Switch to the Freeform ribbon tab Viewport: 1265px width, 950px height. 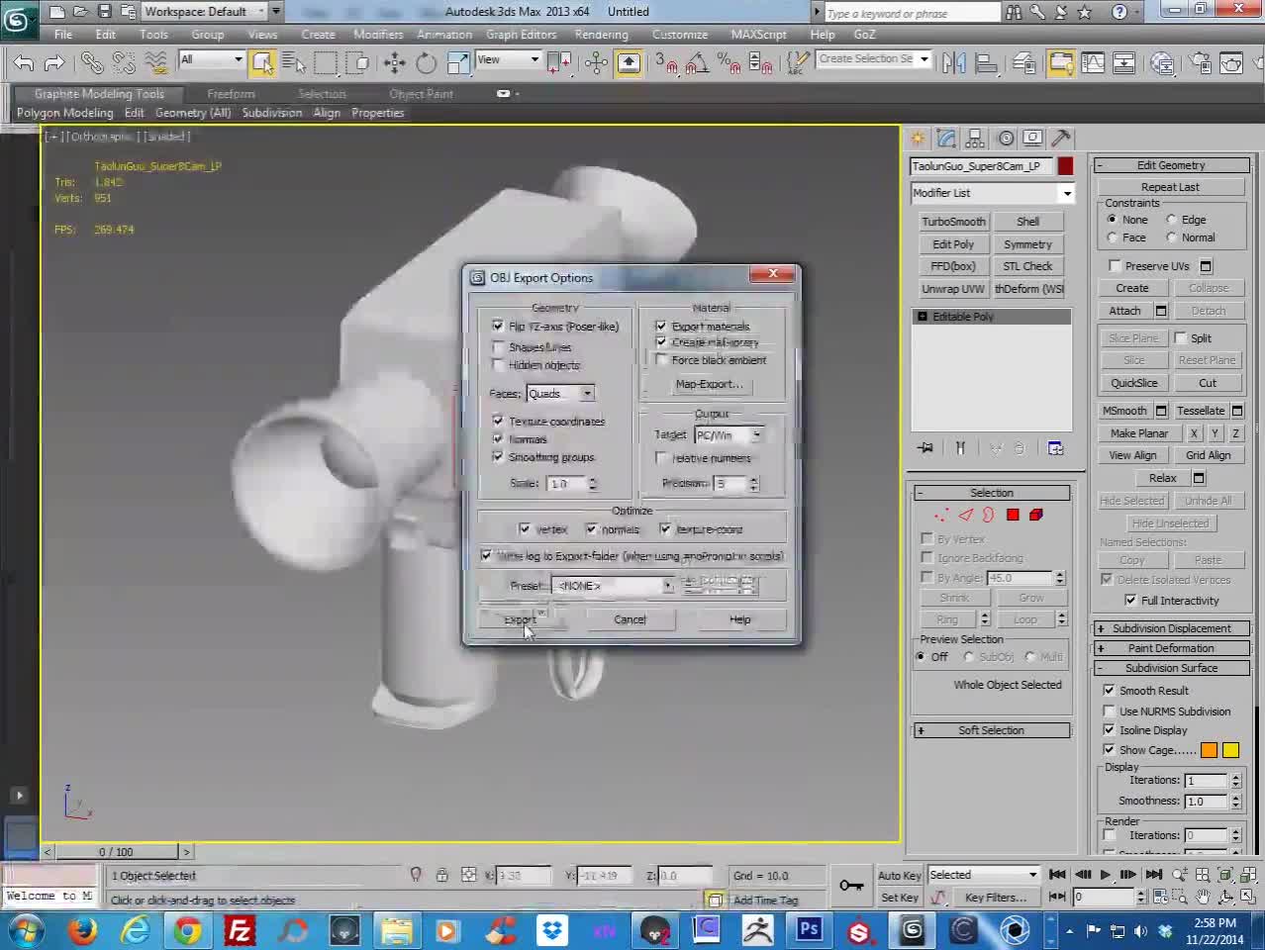(x=231, y=94)
